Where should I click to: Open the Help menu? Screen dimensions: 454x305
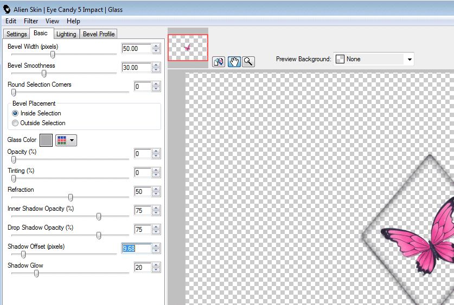(x=73, y=21)
